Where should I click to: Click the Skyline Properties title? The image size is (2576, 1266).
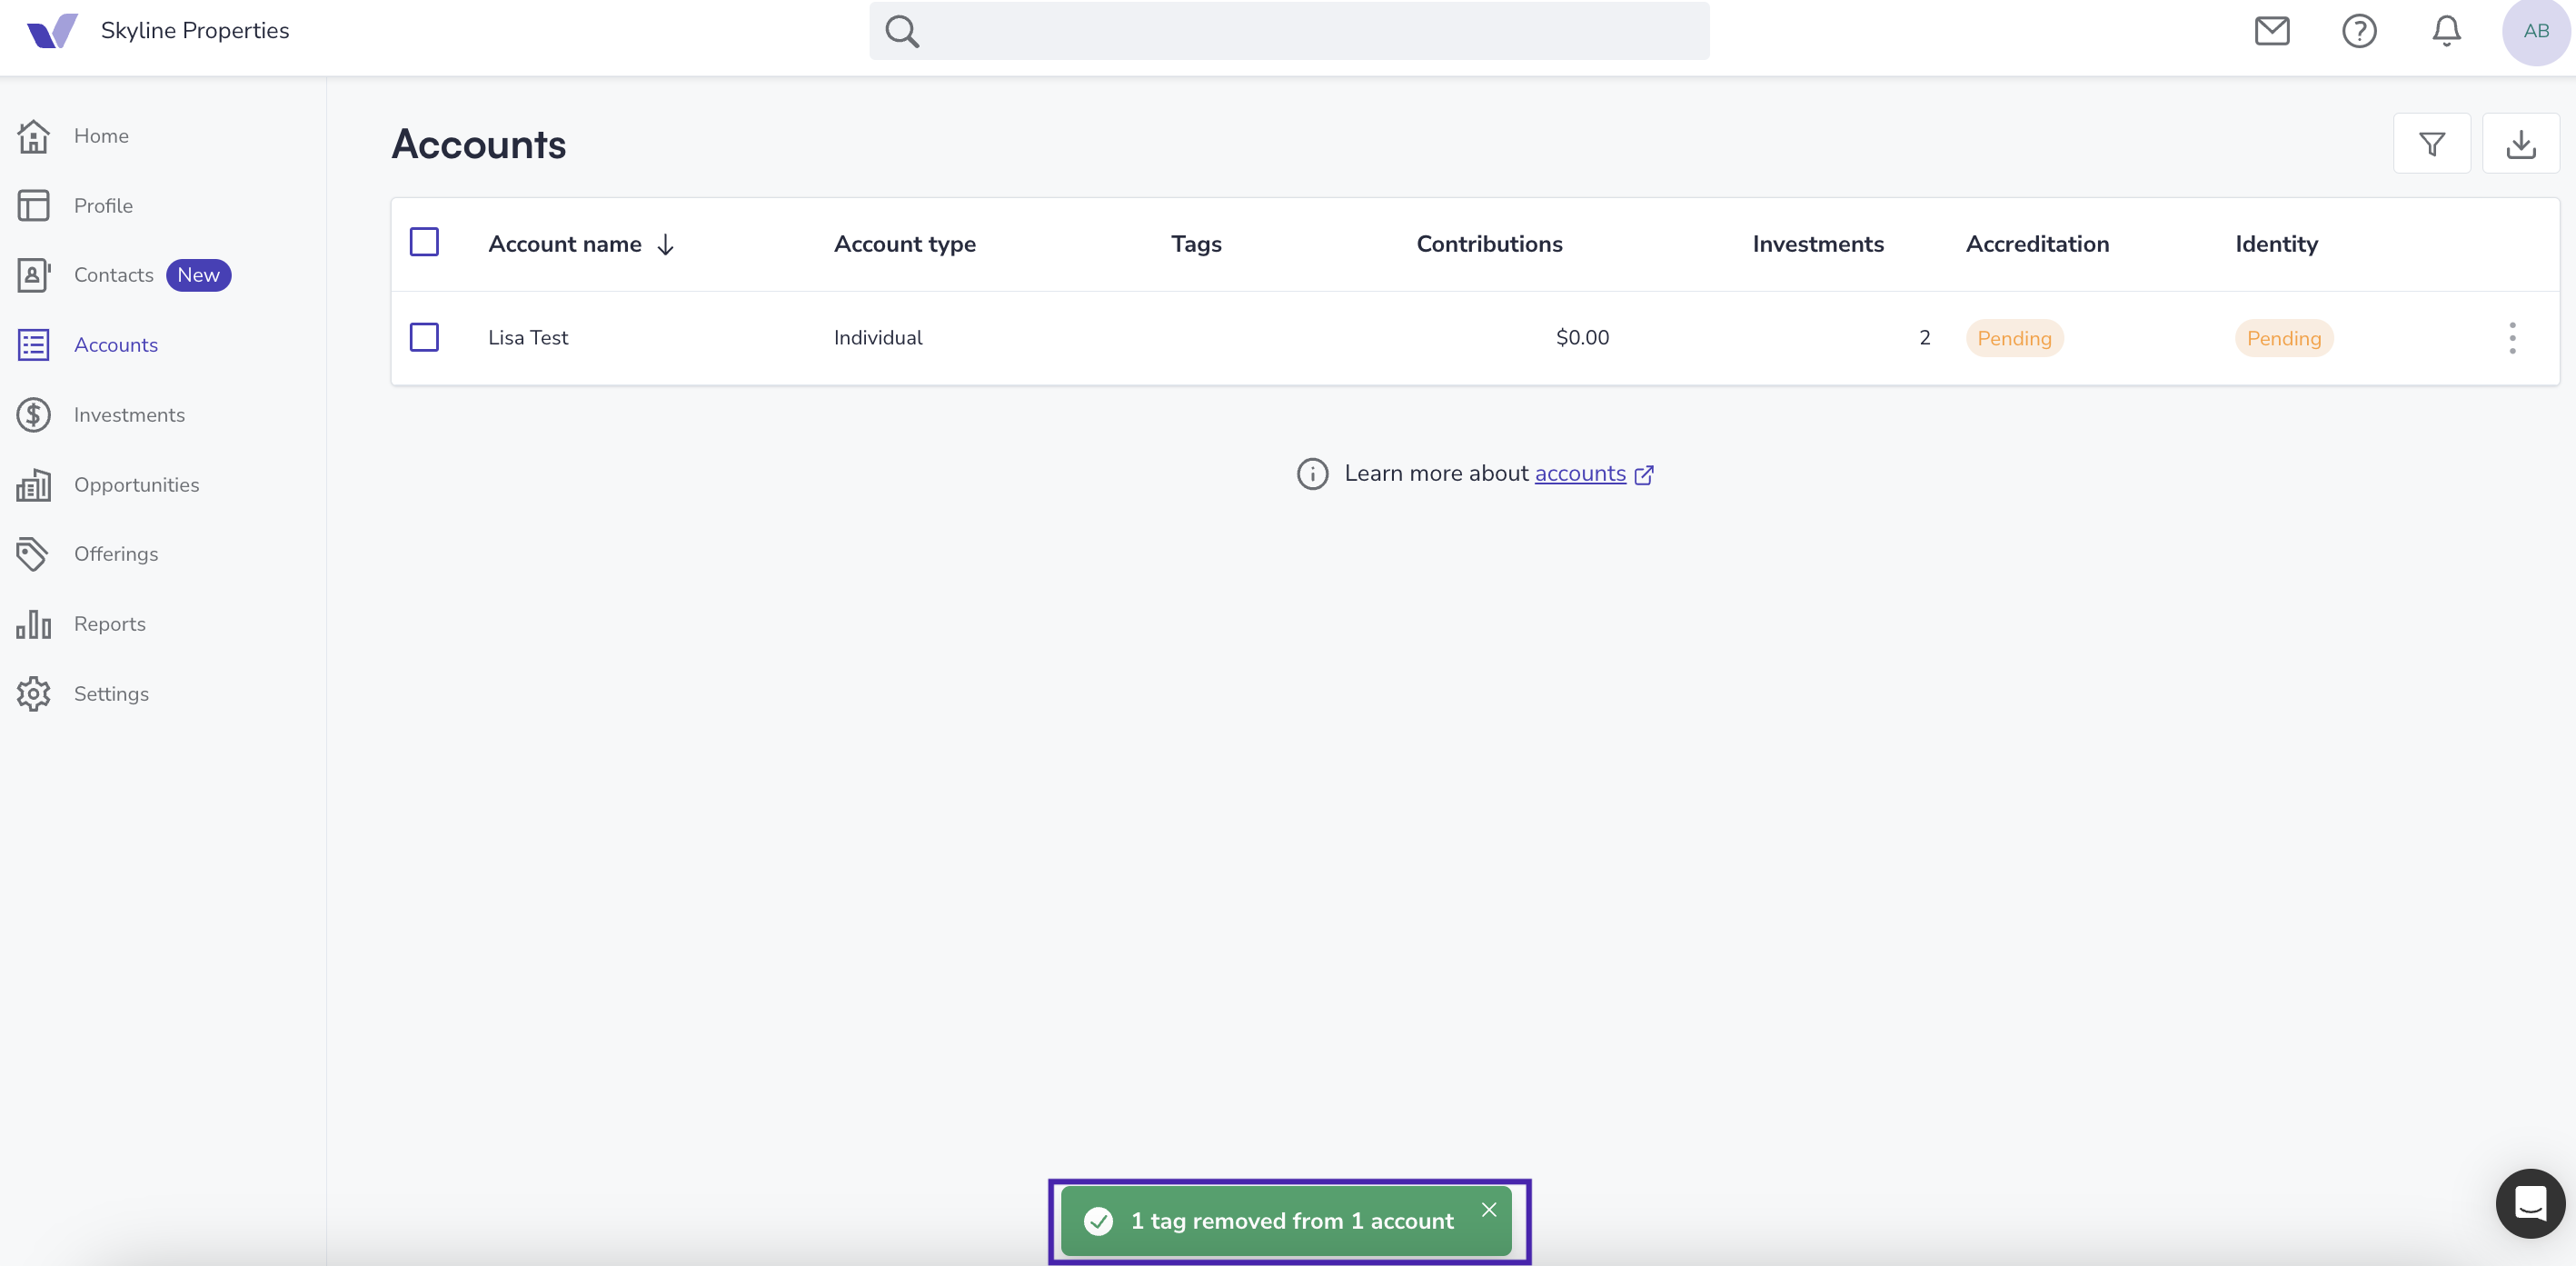click(x=195, y=31)
